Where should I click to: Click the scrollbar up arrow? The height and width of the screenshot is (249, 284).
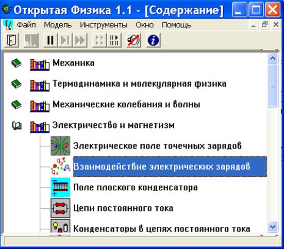pyautogui.click(x=273, y=58)
